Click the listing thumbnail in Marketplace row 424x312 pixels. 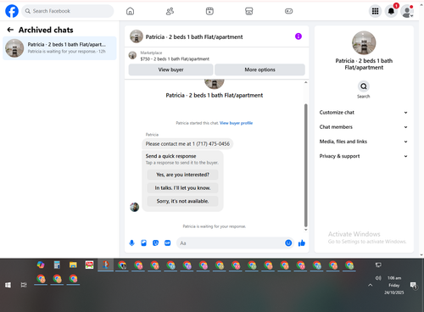pos(132,55)
